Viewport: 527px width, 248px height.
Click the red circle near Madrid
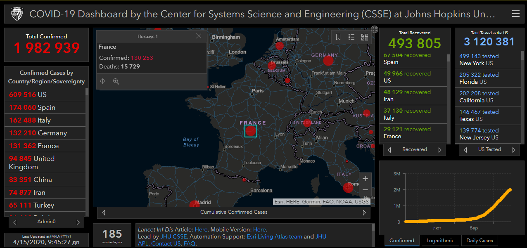coord(194,204)
